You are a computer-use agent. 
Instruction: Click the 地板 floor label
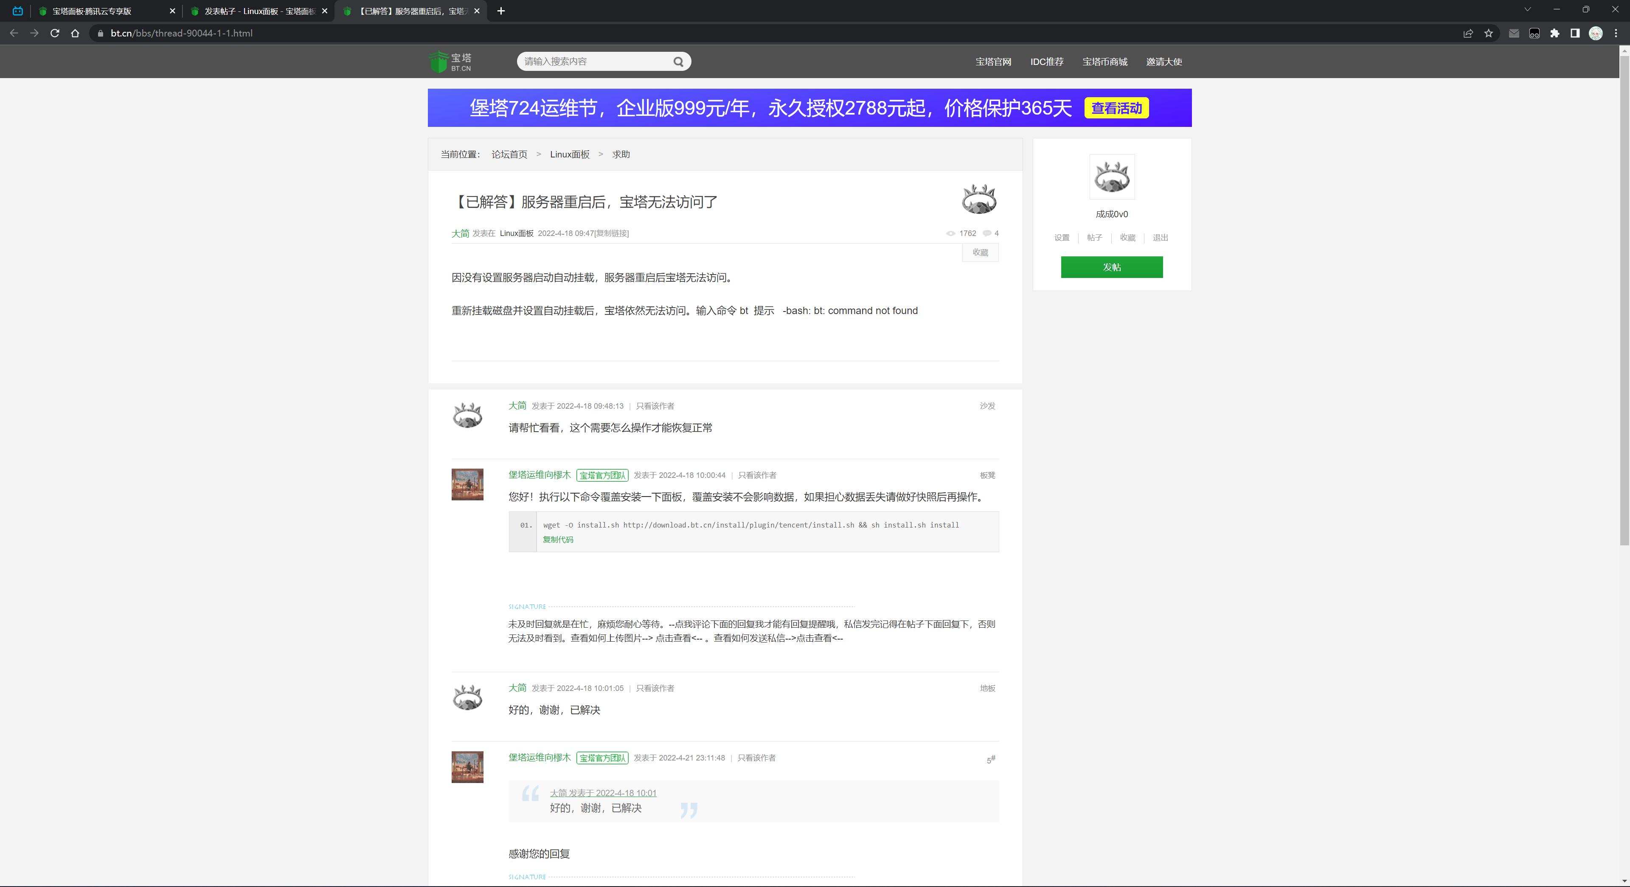tap(988, 688)
